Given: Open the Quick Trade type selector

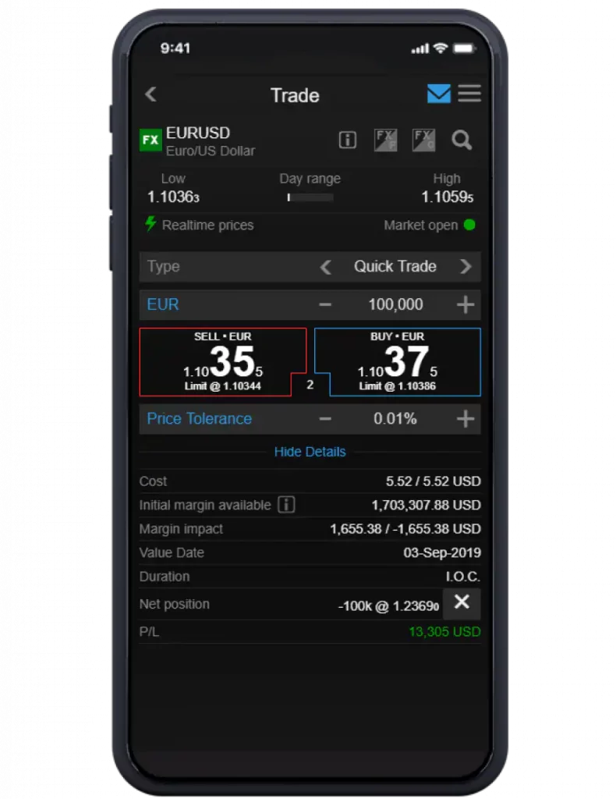Looking at the screenshot, I should (395, 267).
